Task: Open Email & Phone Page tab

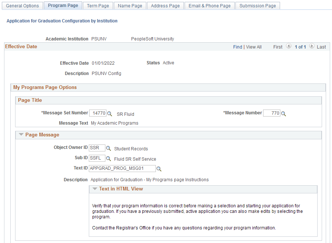Action: (210, 6)
